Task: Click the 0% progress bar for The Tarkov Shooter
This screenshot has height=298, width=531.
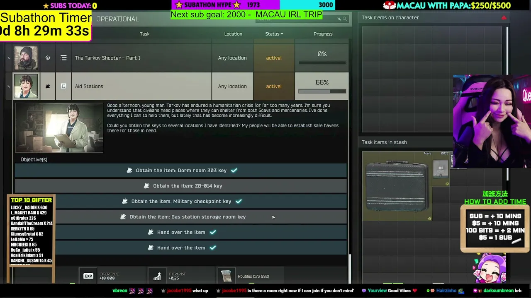Action: (322, 63)
